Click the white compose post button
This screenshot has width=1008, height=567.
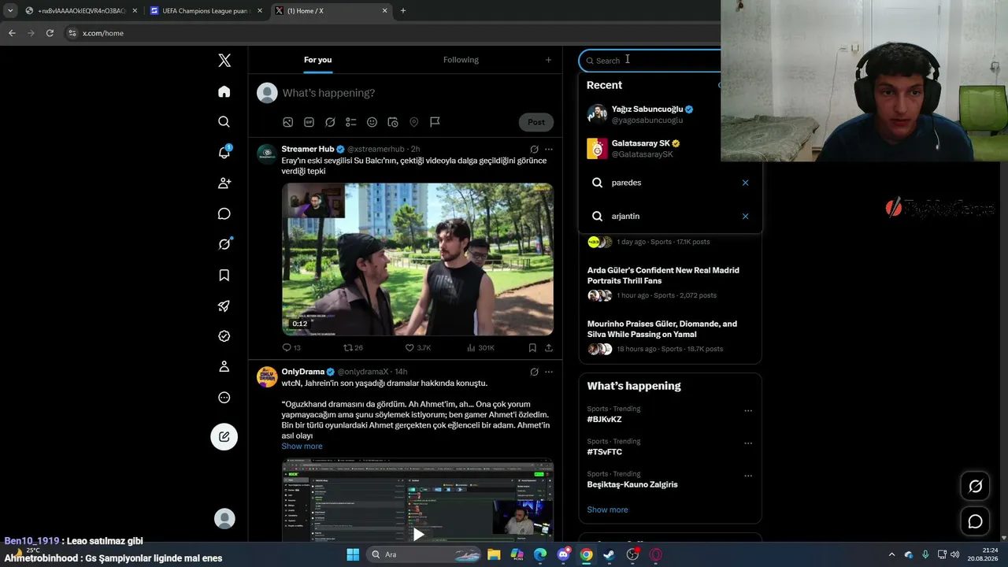pyautogui.click(x=224, y=436)
